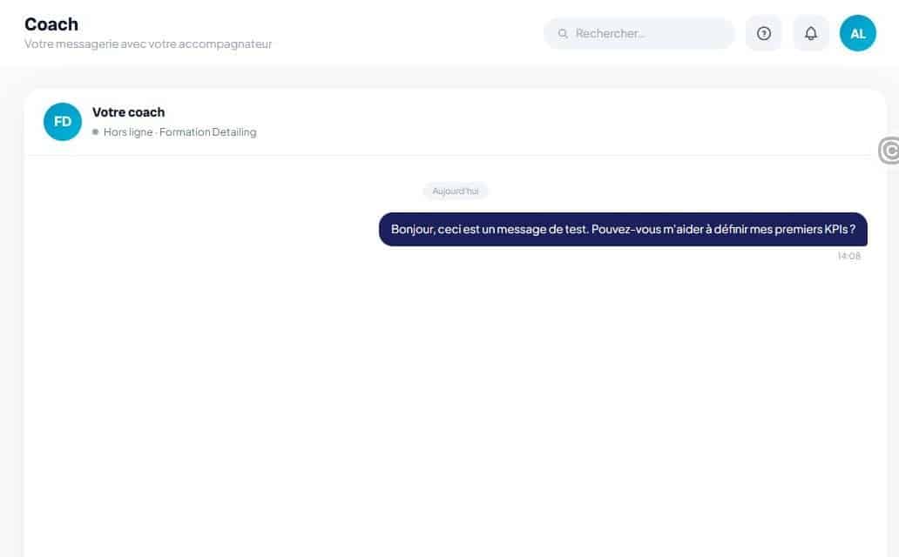Click the 14:08 message timestamp
Viewport: 899px width, 557px height.
[848, 256]
